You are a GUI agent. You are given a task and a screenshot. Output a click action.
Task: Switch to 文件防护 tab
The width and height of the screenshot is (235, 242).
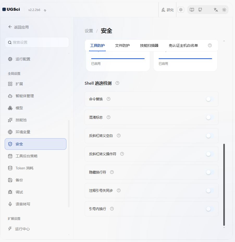[x=122, y=45]
